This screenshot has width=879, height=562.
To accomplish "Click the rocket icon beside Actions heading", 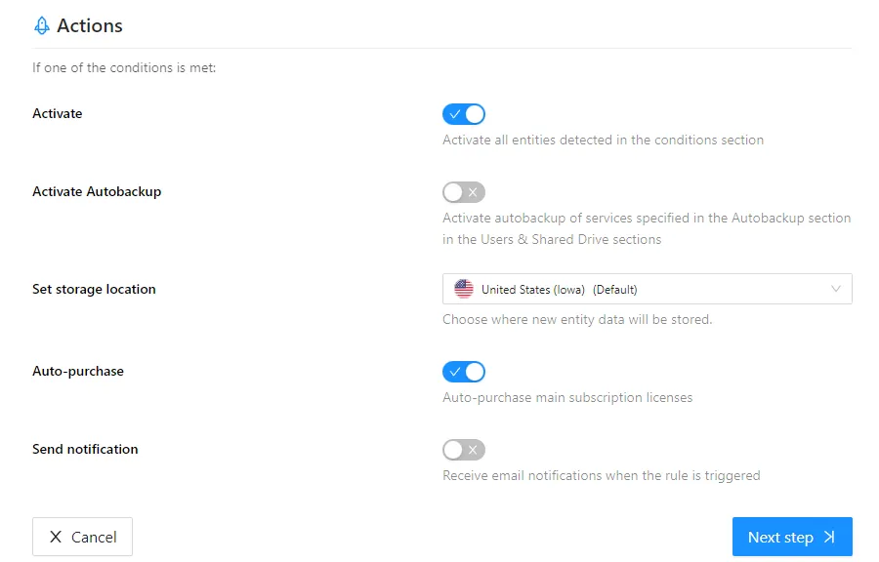I will coord(41,25).
